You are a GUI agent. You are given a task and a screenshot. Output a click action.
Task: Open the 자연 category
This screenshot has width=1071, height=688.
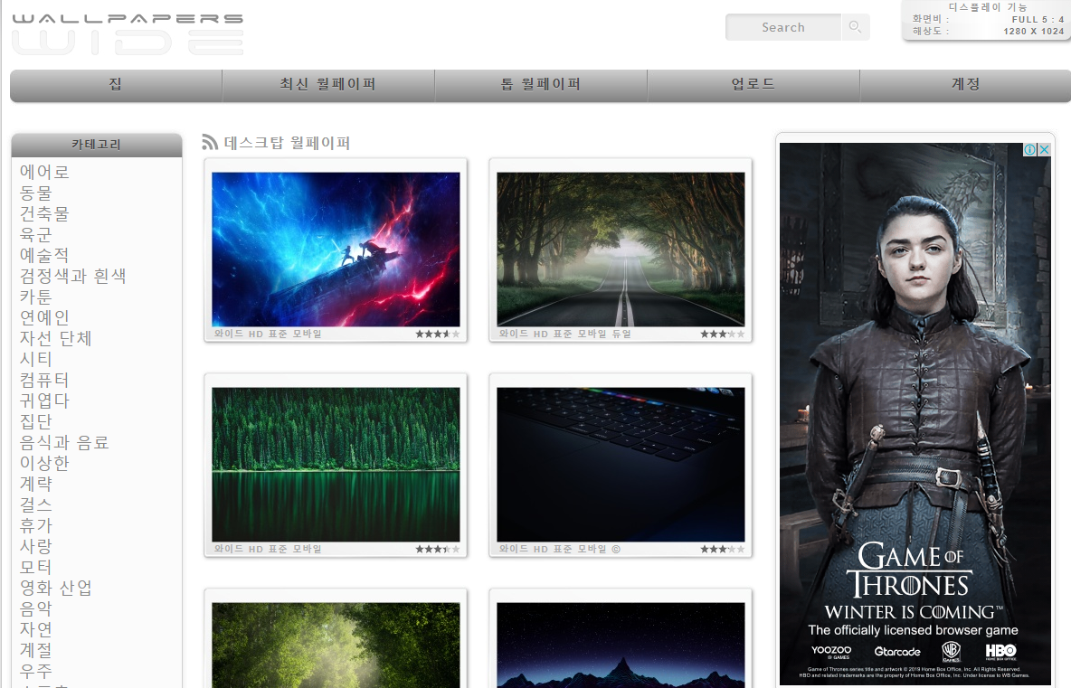click(x=36, y=628)
